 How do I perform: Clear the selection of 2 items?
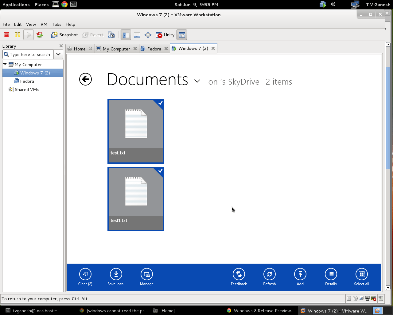click(85, 277)
